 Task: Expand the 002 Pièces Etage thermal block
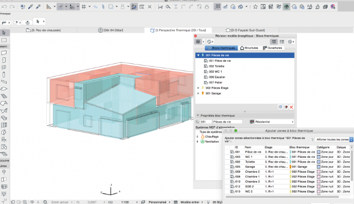198,88
